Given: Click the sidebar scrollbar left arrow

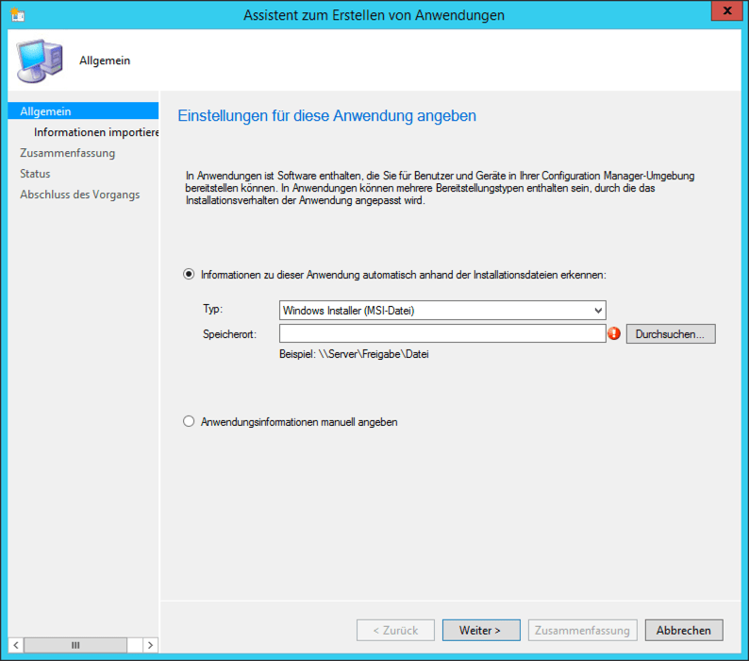Looking at the screenshot, I should (x=16, y=645).
